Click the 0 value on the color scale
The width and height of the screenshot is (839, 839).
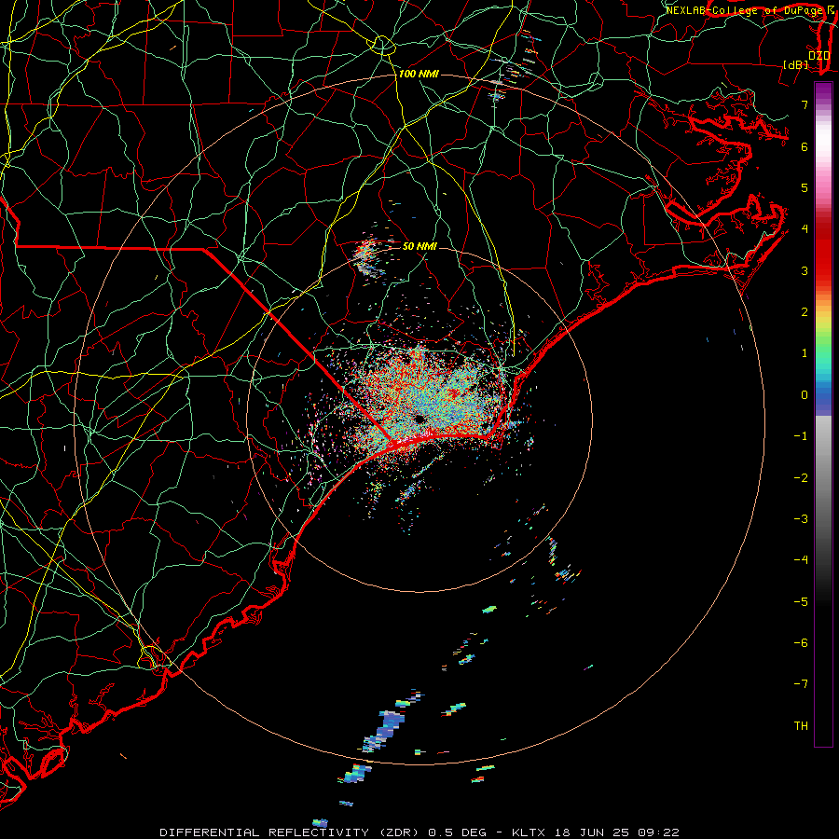point(805,395)
